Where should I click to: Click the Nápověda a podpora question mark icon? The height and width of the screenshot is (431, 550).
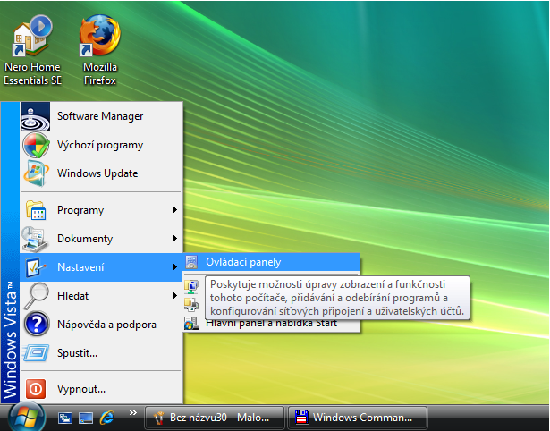(x=37, y=325)
